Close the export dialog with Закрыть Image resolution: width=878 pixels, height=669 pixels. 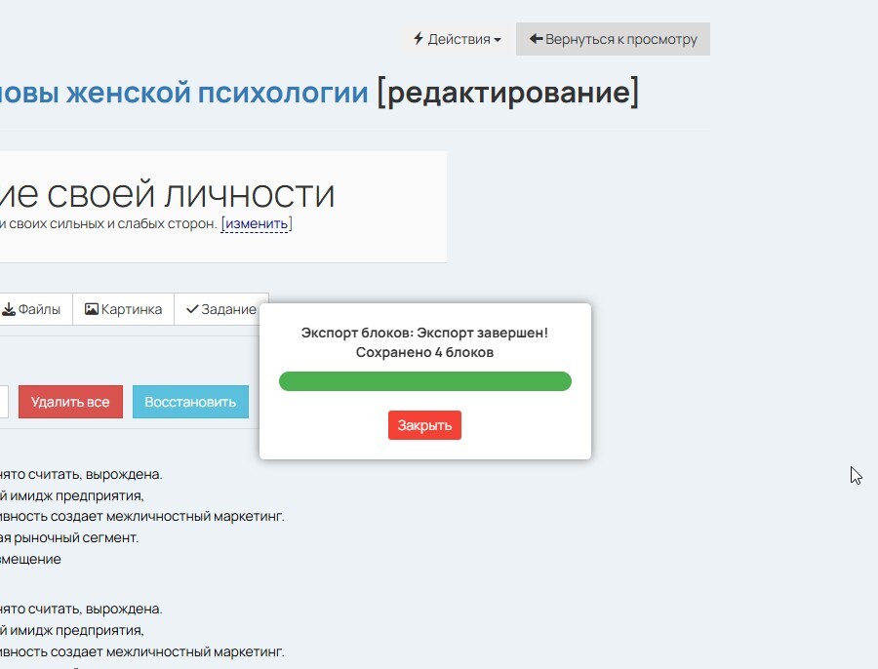[x=424, y=425]
